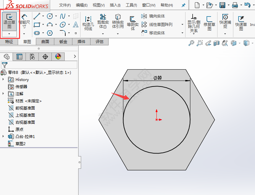Open the ConfigurationManager tab
This screenshot has height=195, width=255.
[32, 57]
